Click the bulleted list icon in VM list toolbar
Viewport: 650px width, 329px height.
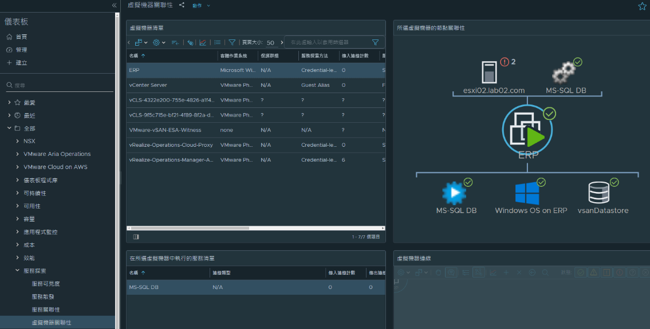[217, 42]
